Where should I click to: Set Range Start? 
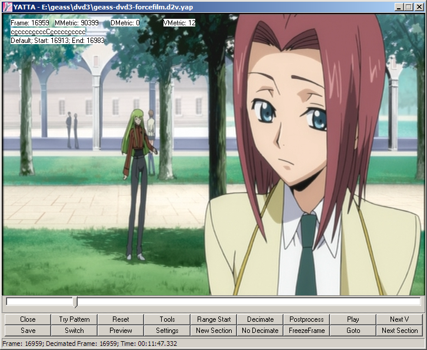click(x=213, y=319)
